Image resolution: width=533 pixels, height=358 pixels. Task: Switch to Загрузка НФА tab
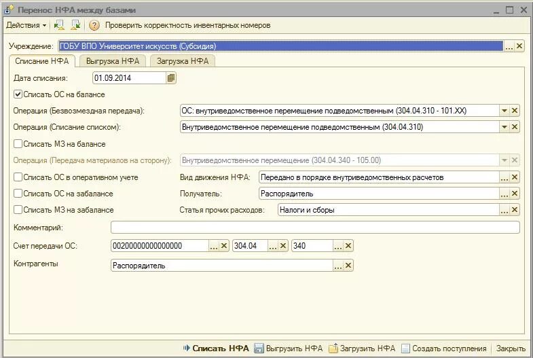click(x=183, y=61)
